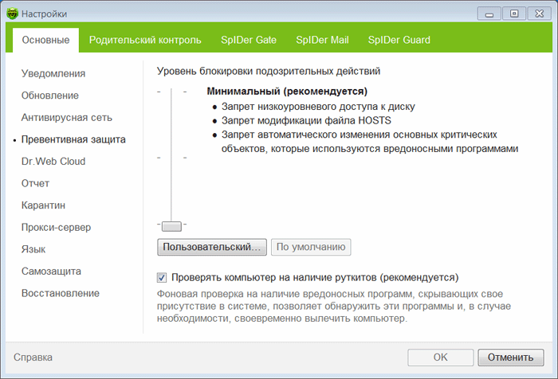The image size is (558, 379).
Task: Open the SpIDer Guard tab
Action: [399, 40]
